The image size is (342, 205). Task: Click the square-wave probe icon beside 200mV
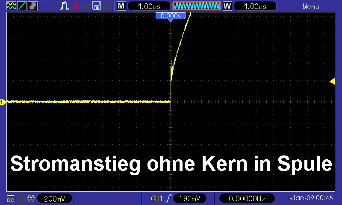click(x=31, y=198)
